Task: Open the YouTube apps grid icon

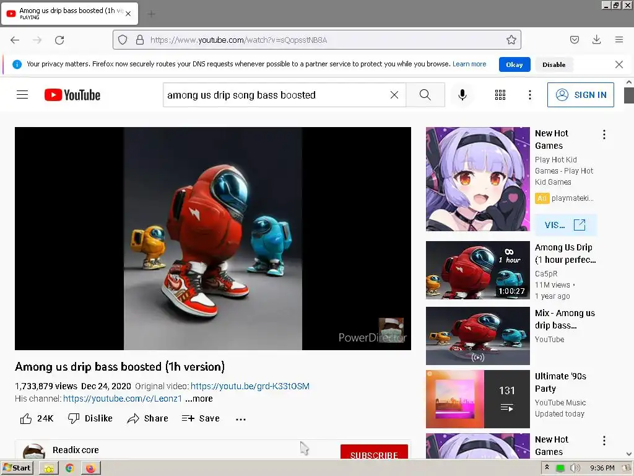Action: tap(500, 95)
